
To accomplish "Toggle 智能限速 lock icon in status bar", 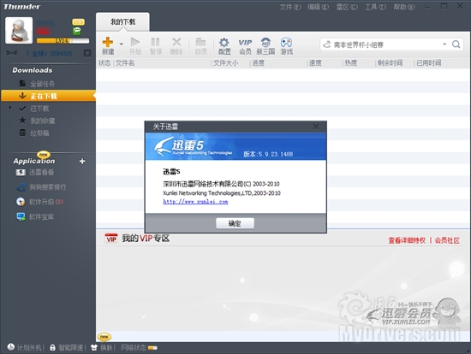I will click(x=52, y=347).
